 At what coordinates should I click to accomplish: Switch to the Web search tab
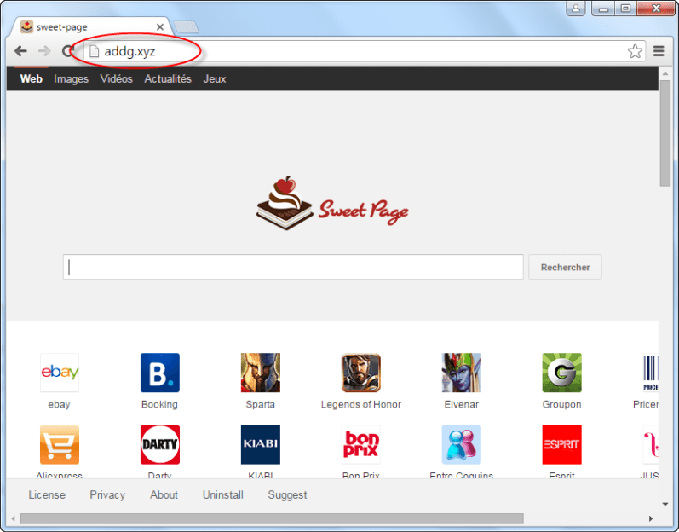coord(32,78)
